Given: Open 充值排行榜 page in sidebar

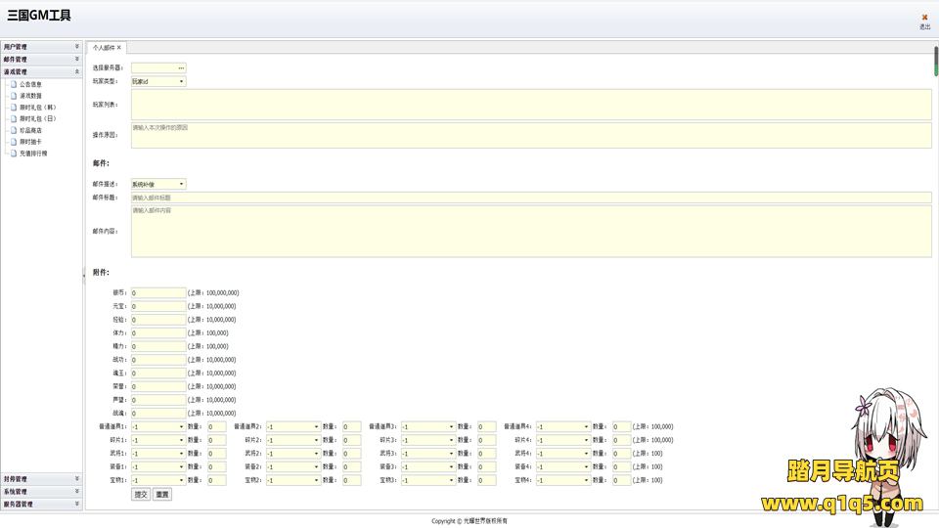Looking at the screenshot, I should coord(33,154).
